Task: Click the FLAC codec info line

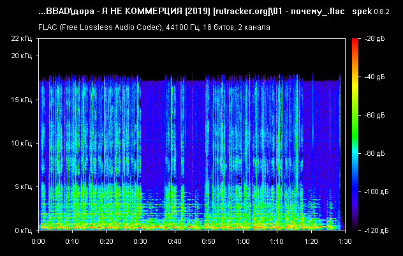Action: click(x=154, y=27)
